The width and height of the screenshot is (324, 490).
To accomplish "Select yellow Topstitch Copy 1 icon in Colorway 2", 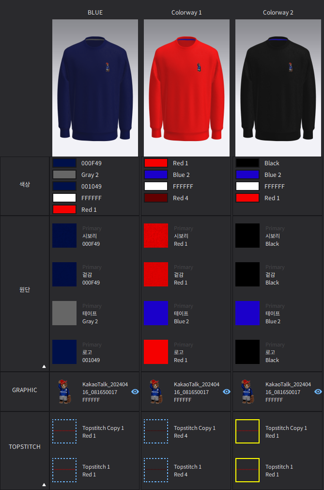I will click(x=247, y=431).
